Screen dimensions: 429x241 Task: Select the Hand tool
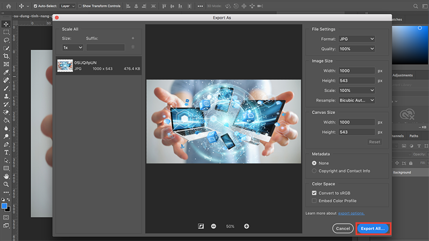click(x=6, y=176)
